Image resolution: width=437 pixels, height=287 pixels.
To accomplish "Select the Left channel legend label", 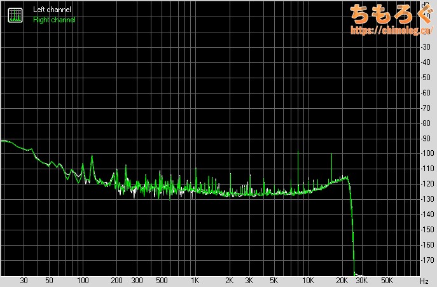I will [x=52, y=11].
